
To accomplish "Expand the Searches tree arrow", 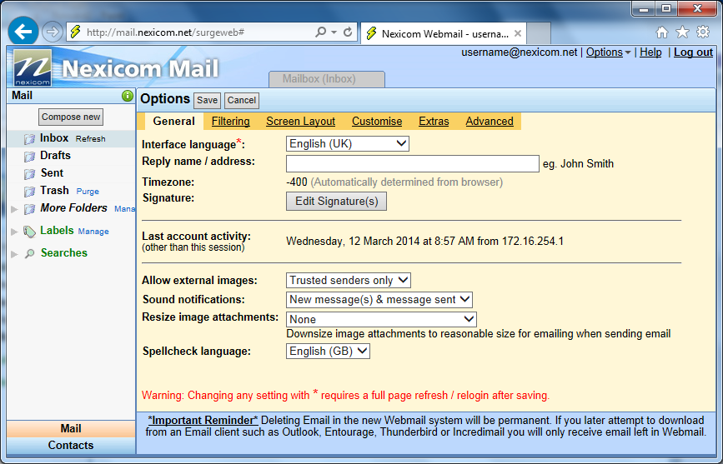I will coord(14,254).
